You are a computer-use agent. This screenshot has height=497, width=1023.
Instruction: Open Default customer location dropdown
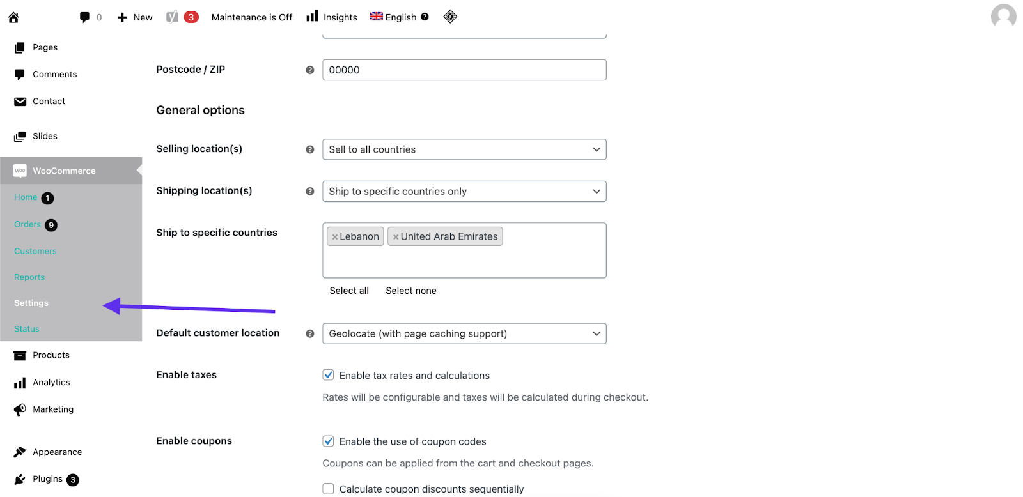point(464,333)
